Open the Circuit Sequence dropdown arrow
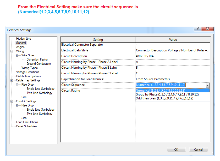 point(208,85)
